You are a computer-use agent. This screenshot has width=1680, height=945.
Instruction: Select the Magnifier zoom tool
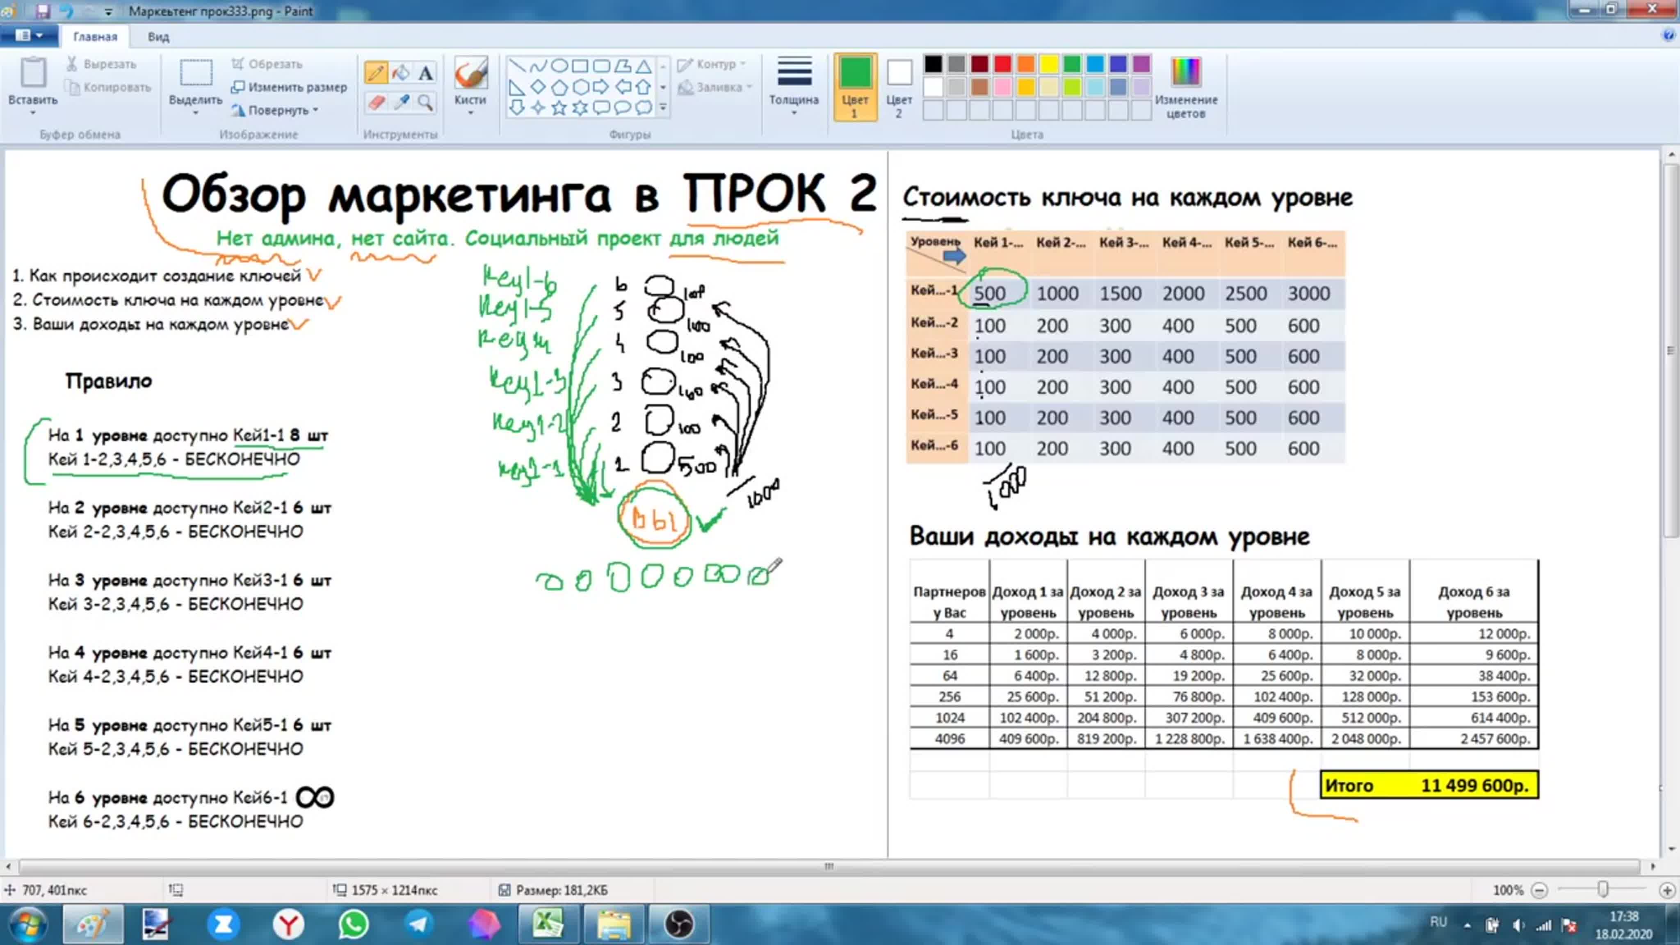coord(425,103)
